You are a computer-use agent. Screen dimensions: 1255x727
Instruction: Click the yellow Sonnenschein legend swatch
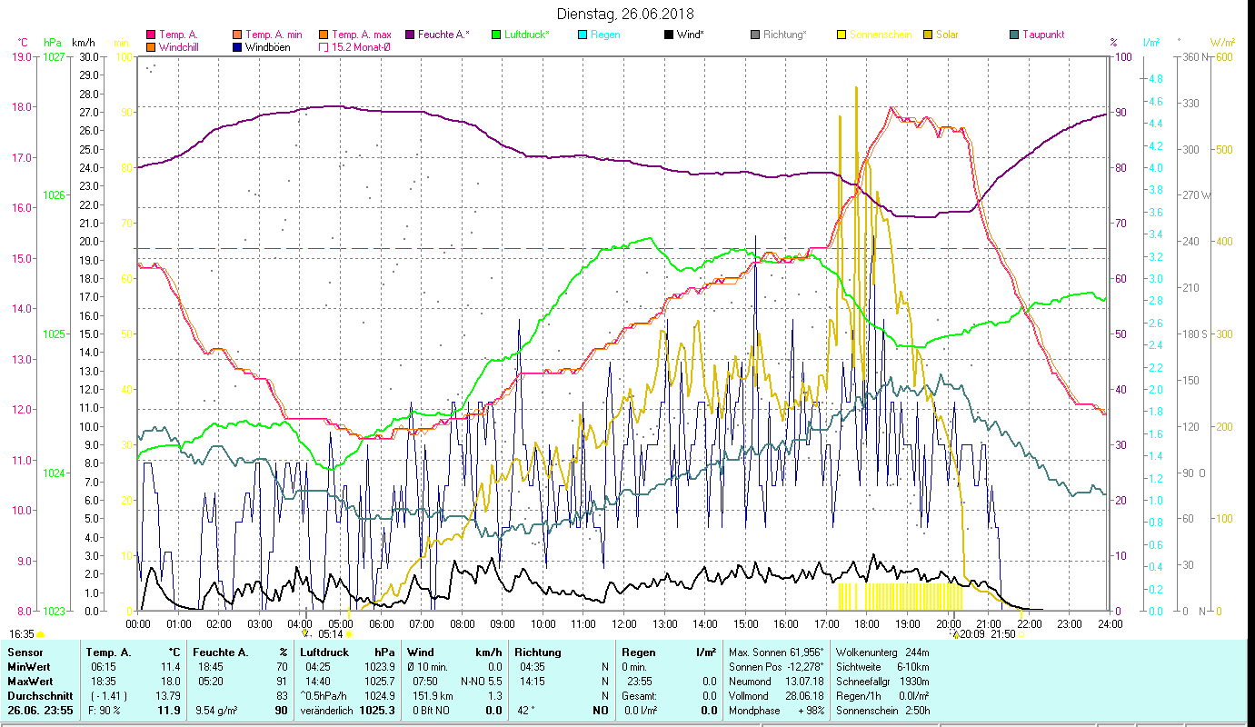[841, 35]
